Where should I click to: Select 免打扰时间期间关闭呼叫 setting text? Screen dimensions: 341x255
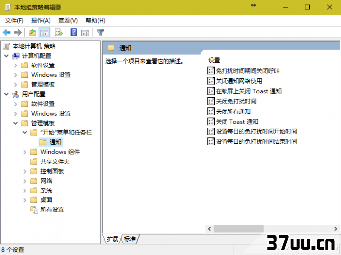pos(247,71)
